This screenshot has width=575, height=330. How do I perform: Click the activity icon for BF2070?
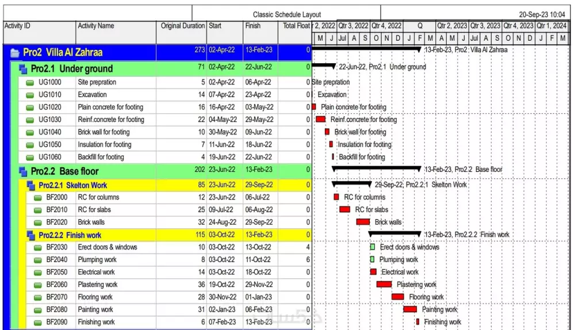(37, 297)
